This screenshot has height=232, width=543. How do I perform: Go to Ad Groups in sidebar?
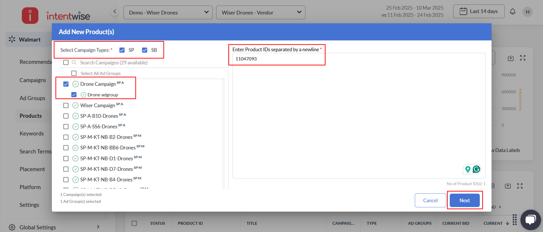[x=32, y=98]
